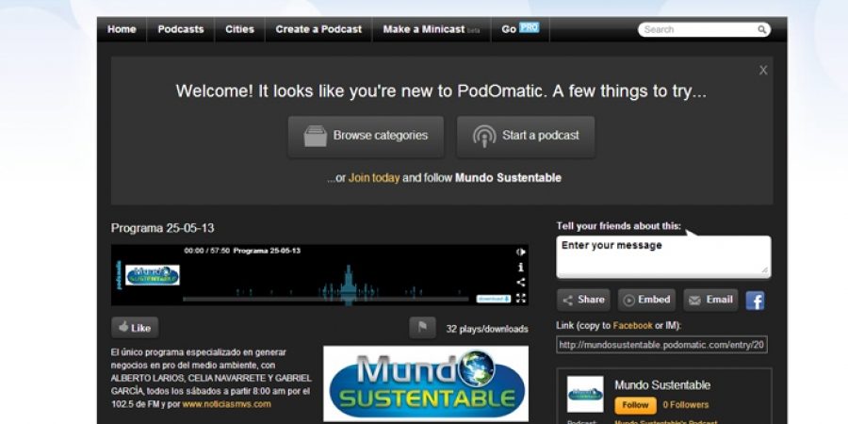848x424 pixels.
Task: Click the share icon inside the audio player
Action: click(x=520, y=283)
